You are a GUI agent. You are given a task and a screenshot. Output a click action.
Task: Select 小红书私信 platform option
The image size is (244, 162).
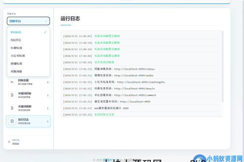click(28, 56)
